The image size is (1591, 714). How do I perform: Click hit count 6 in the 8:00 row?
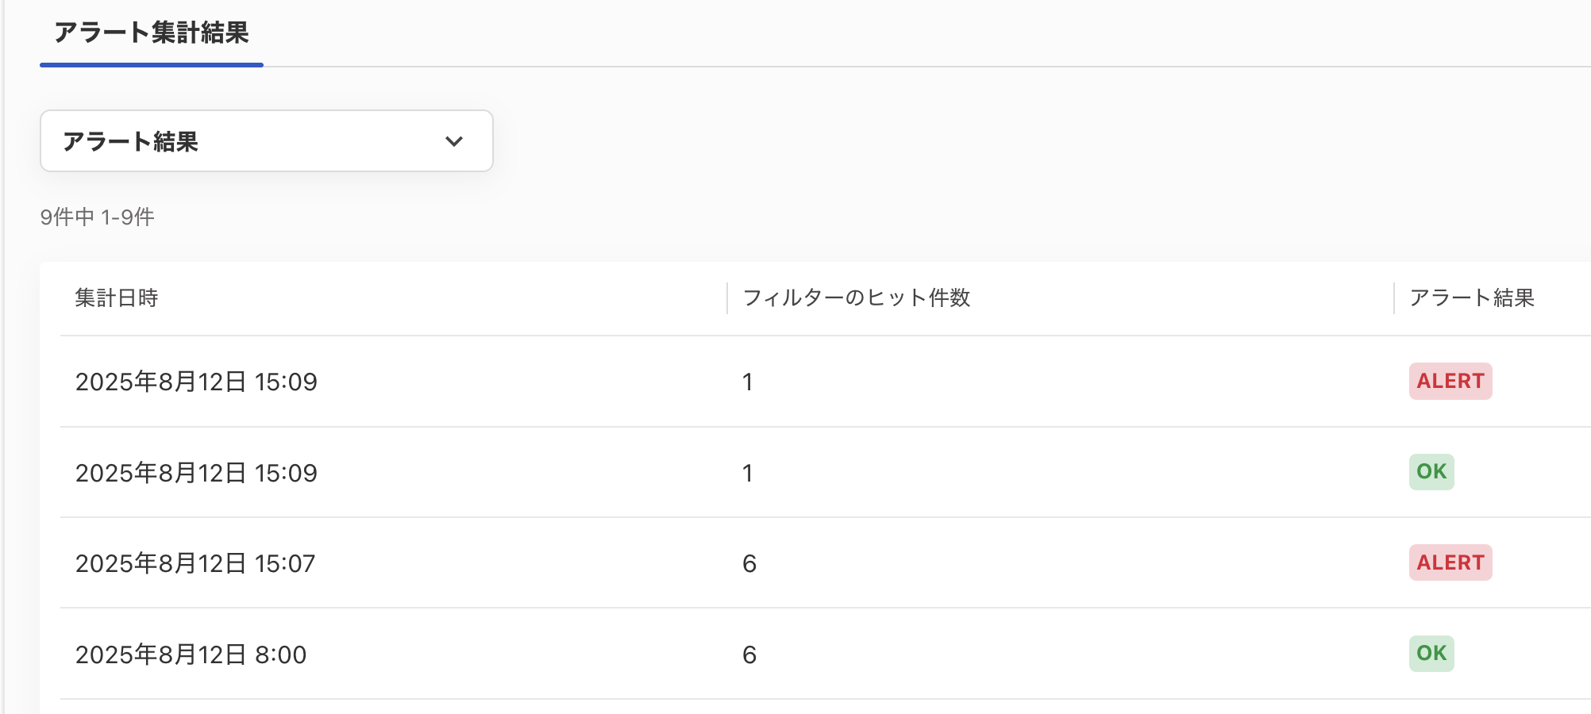[x=749, y=654]
